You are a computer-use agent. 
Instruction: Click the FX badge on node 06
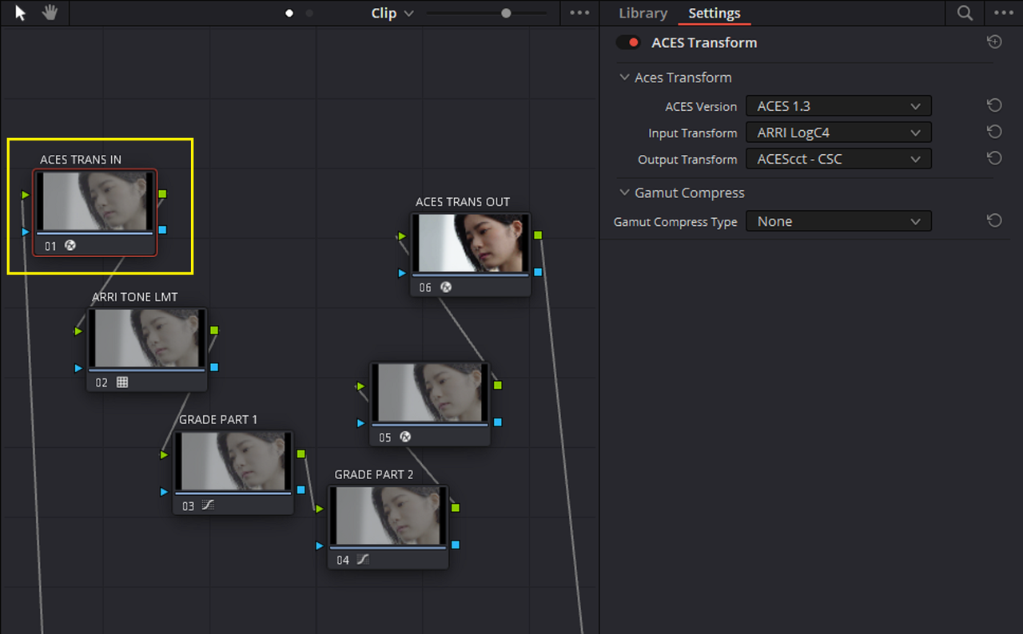coord(446,287)
